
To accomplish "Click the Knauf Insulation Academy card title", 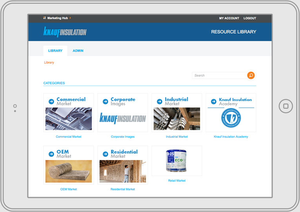I will click(x=235, y=102).
